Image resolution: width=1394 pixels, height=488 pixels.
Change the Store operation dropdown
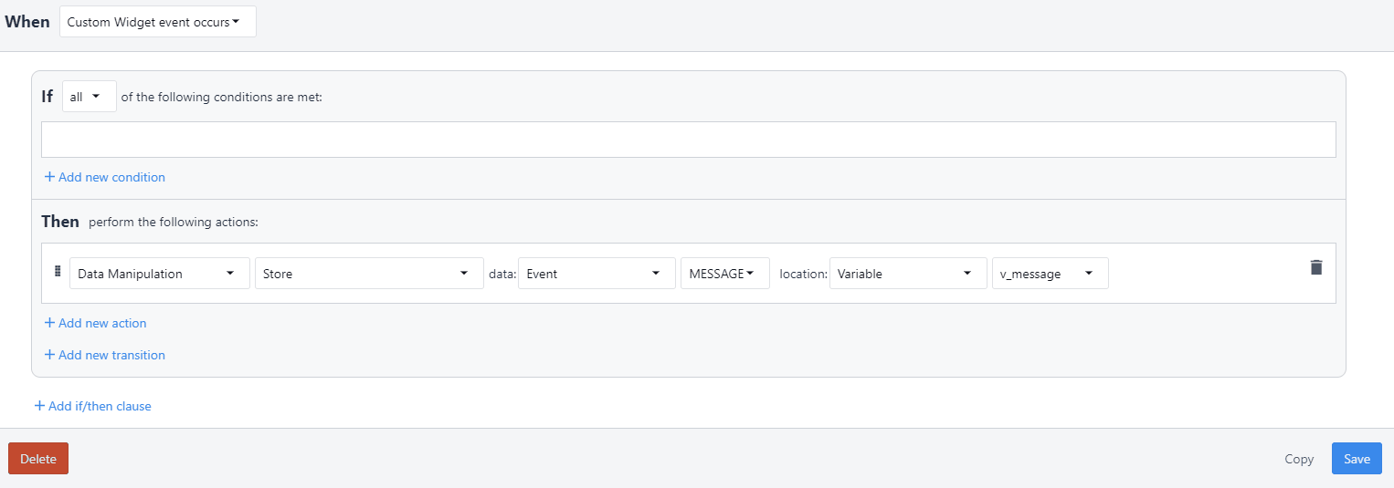[368, 274]
